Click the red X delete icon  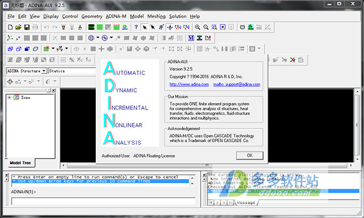tap(292, 60)
